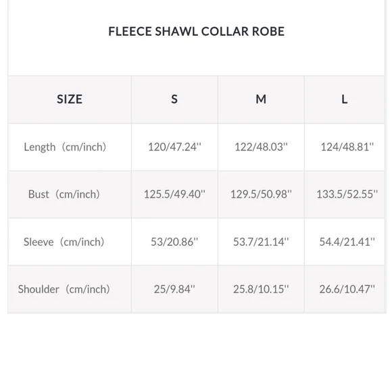The image size is (392, 392).
Task: Click the 124/48.81" length value
Action: (x=347, y=147)
